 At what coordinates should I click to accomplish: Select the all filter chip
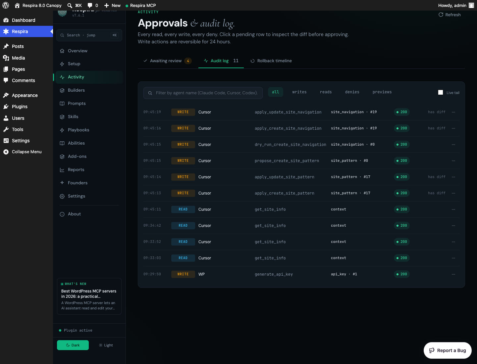[x=276, y=92]
